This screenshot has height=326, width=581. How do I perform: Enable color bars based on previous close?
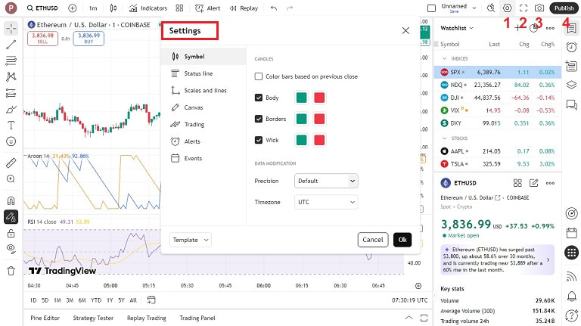pyautogui.click(x=259, y=76)
